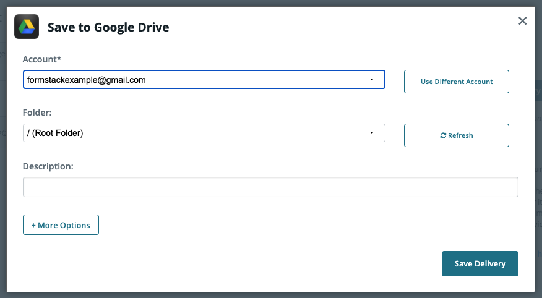542x298 pixels.
Task: Click the Description: field label
Action: click(x=48, y=166)
